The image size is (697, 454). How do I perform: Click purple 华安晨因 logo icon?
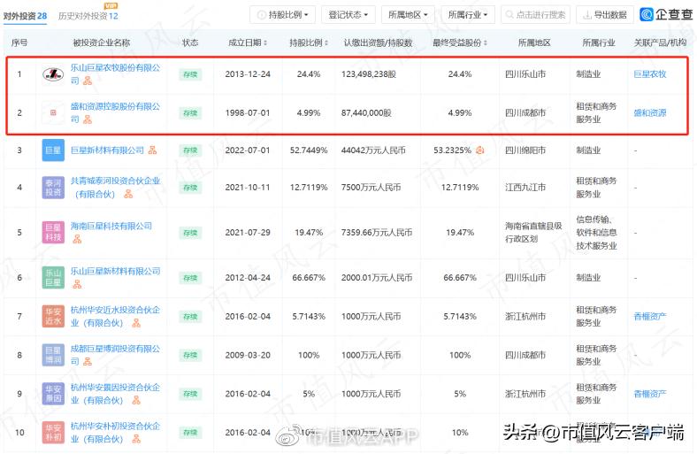[x=53, y=394]
